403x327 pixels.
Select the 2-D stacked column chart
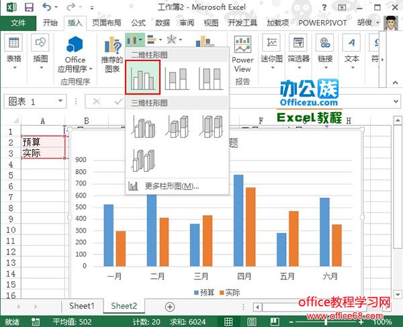[177, 79]
